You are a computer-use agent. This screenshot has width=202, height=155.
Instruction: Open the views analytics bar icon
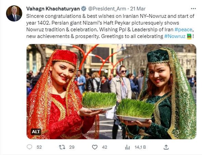coord(127,147)
